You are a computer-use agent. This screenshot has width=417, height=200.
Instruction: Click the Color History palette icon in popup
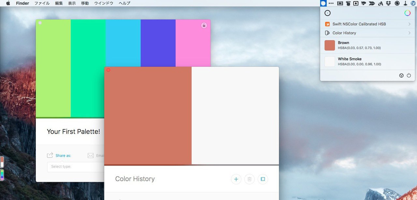point(327,33)
